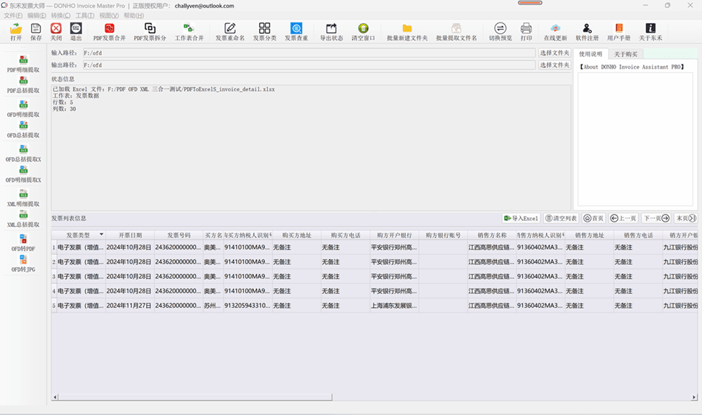Image resolution: width=702 pixels, height=415 pixels.
Task: Select OFD转JPG in the sidebar
Action: [23, 264]
